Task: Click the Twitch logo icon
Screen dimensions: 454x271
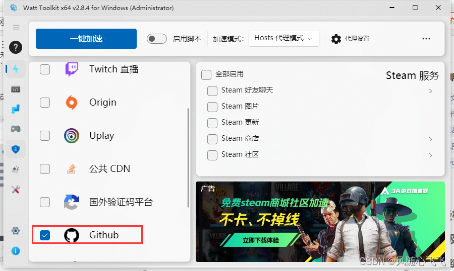Action: [72, 69]
